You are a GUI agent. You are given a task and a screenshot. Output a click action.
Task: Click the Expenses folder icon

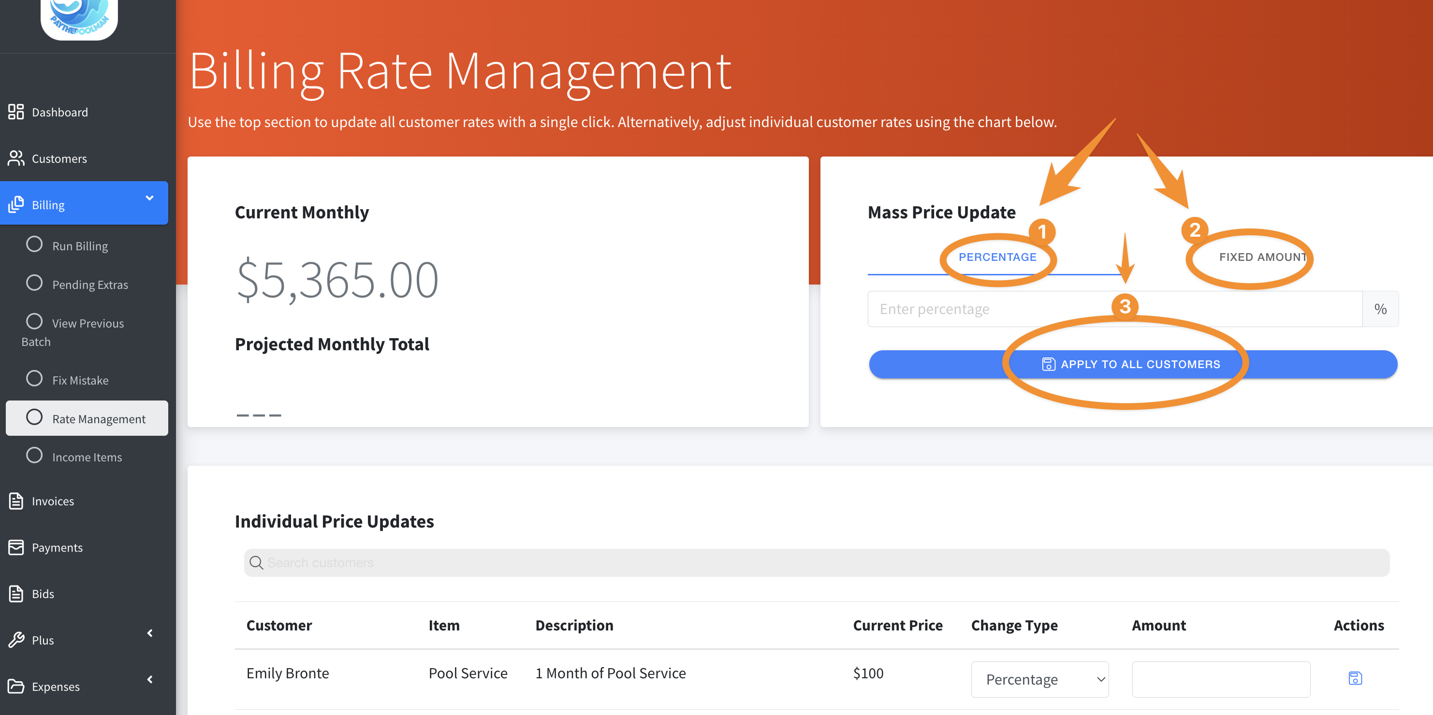(15, 686)
